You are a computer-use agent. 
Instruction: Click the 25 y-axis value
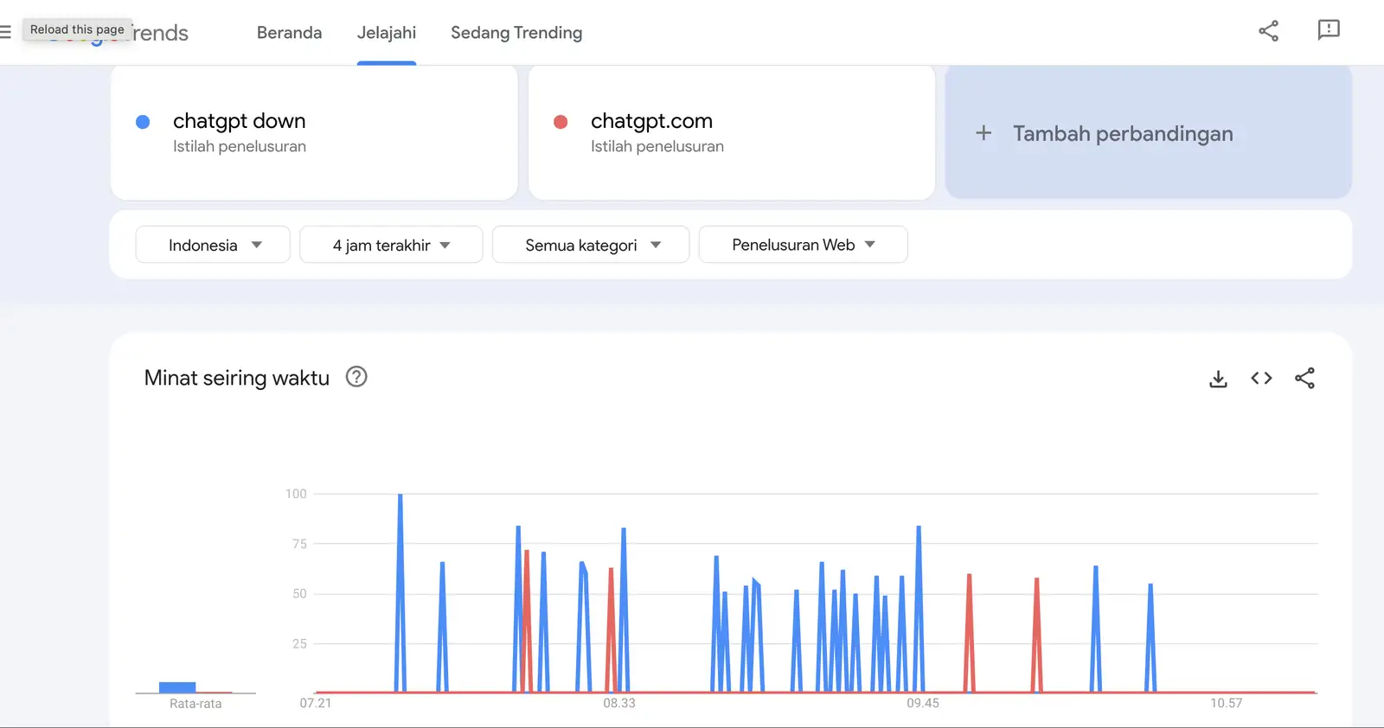click(299, 643)
